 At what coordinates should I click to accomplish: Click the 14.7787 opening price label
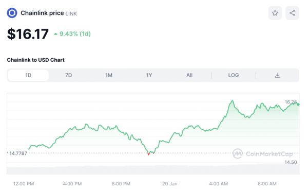(18, 153)
